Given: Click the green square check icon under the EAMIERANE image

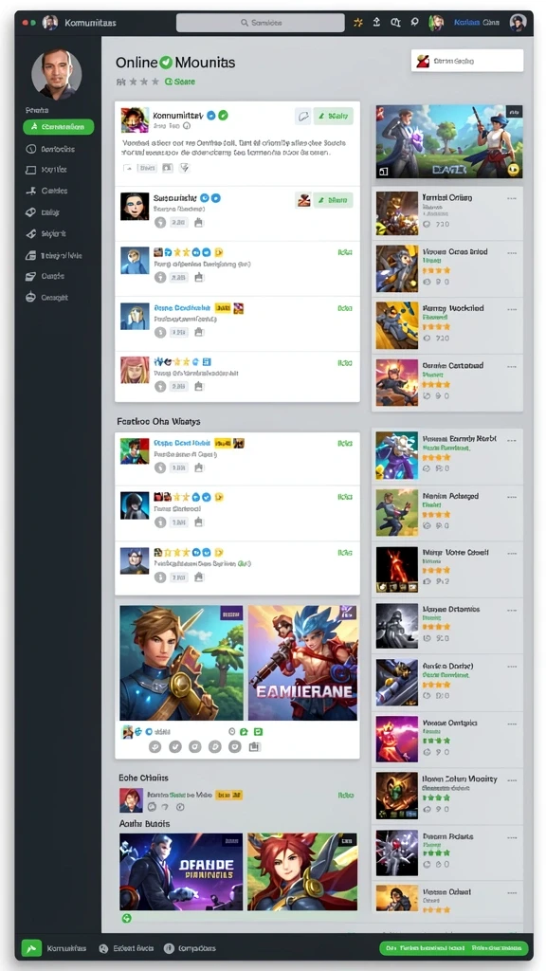Looking at the screenshot, I should click(x=258, y=732).
